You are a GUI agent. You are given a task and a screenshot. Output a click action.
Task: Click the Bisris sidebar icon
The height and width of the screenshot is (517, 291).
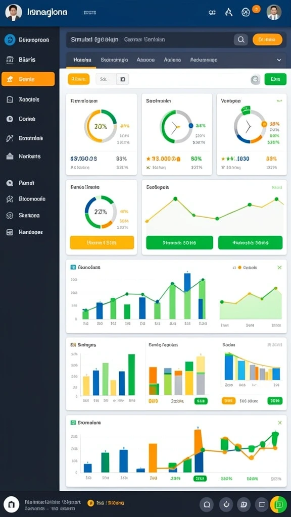click(10, 60)
